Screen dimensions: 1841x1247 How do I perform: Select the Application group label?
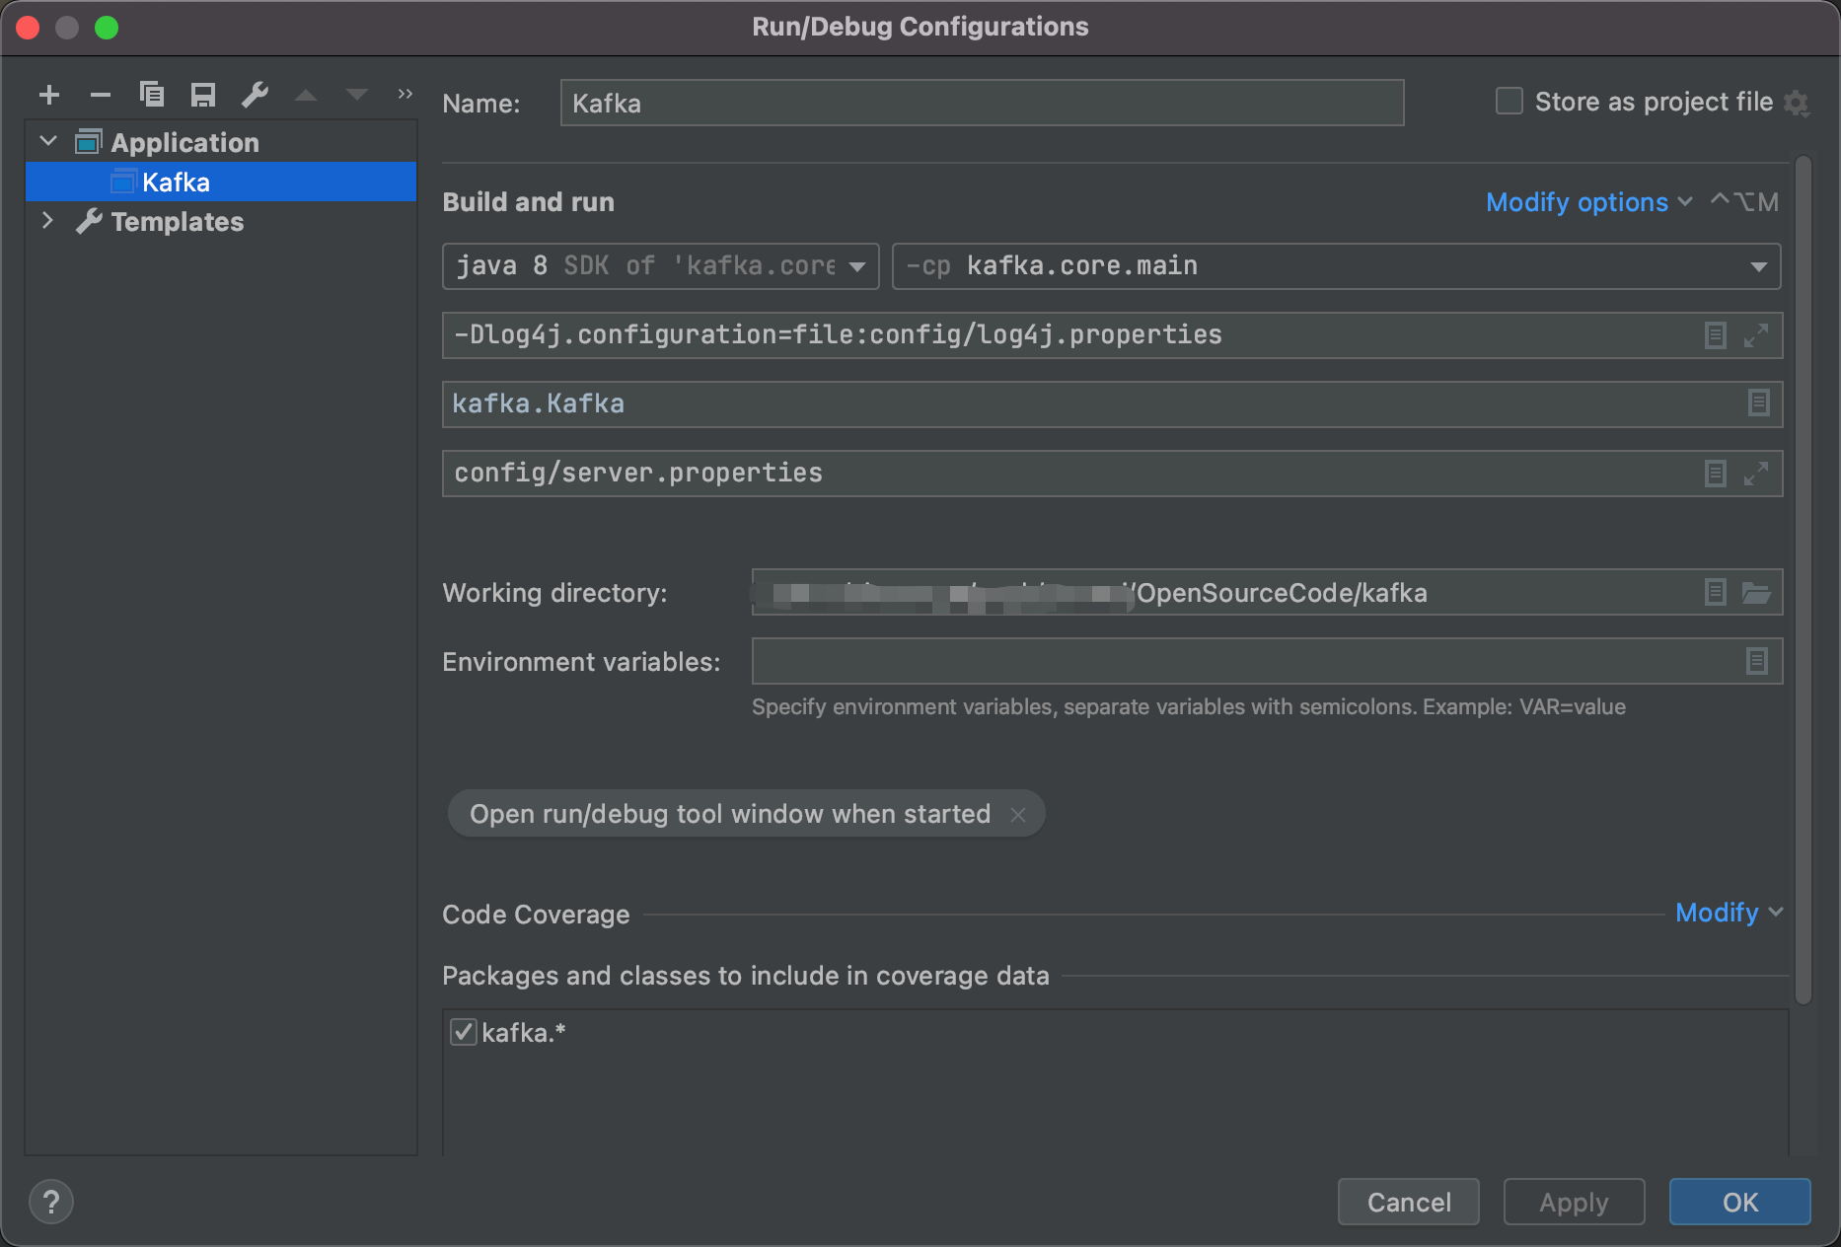coord(184,142)
